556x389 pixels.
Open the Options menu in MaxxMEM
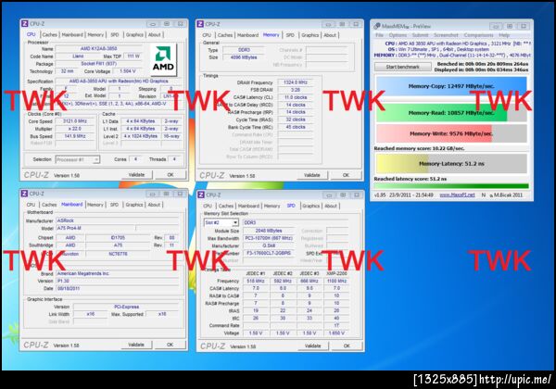[398, 35]
